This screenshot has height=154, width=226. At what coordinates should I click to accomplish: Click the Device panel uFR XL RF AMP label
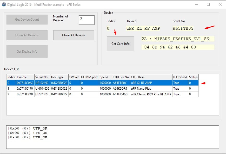[143, 28]
